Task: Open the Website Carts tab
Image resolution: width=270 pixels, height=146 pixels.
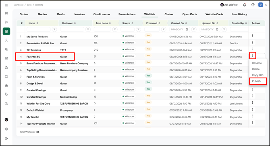Action: [x=214, y=14]
